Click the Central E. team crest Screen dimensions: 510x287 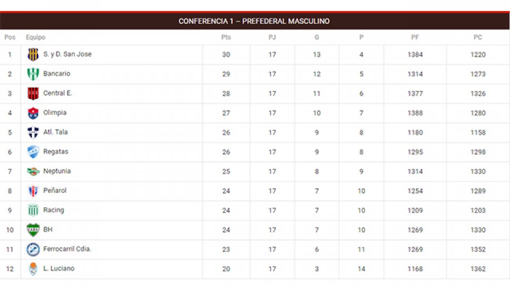(x=33, y=94)
